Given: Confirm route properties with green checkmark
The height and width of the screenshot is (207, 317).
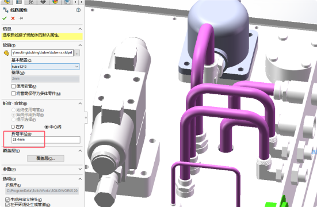Looking at the screenshot, I should 5,18.
